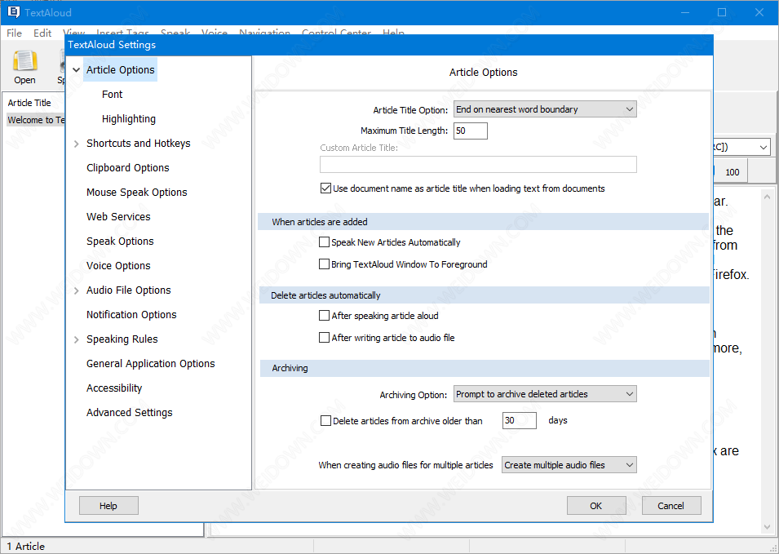Expand the Audio File Options node
This screenshot has height=554, width=779.
[x=76, y=290]
